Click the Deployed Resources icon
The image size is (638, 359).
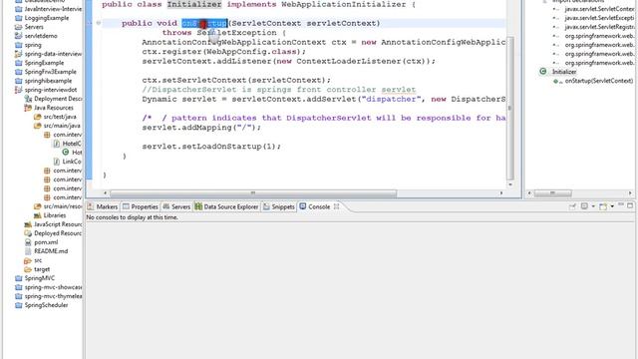click(28, 233)
